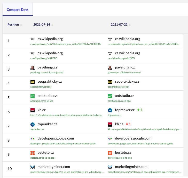Open topranker.cz/ URL in position 7
The height and width of the screenshot is (178, 188).
click(37, 129)
